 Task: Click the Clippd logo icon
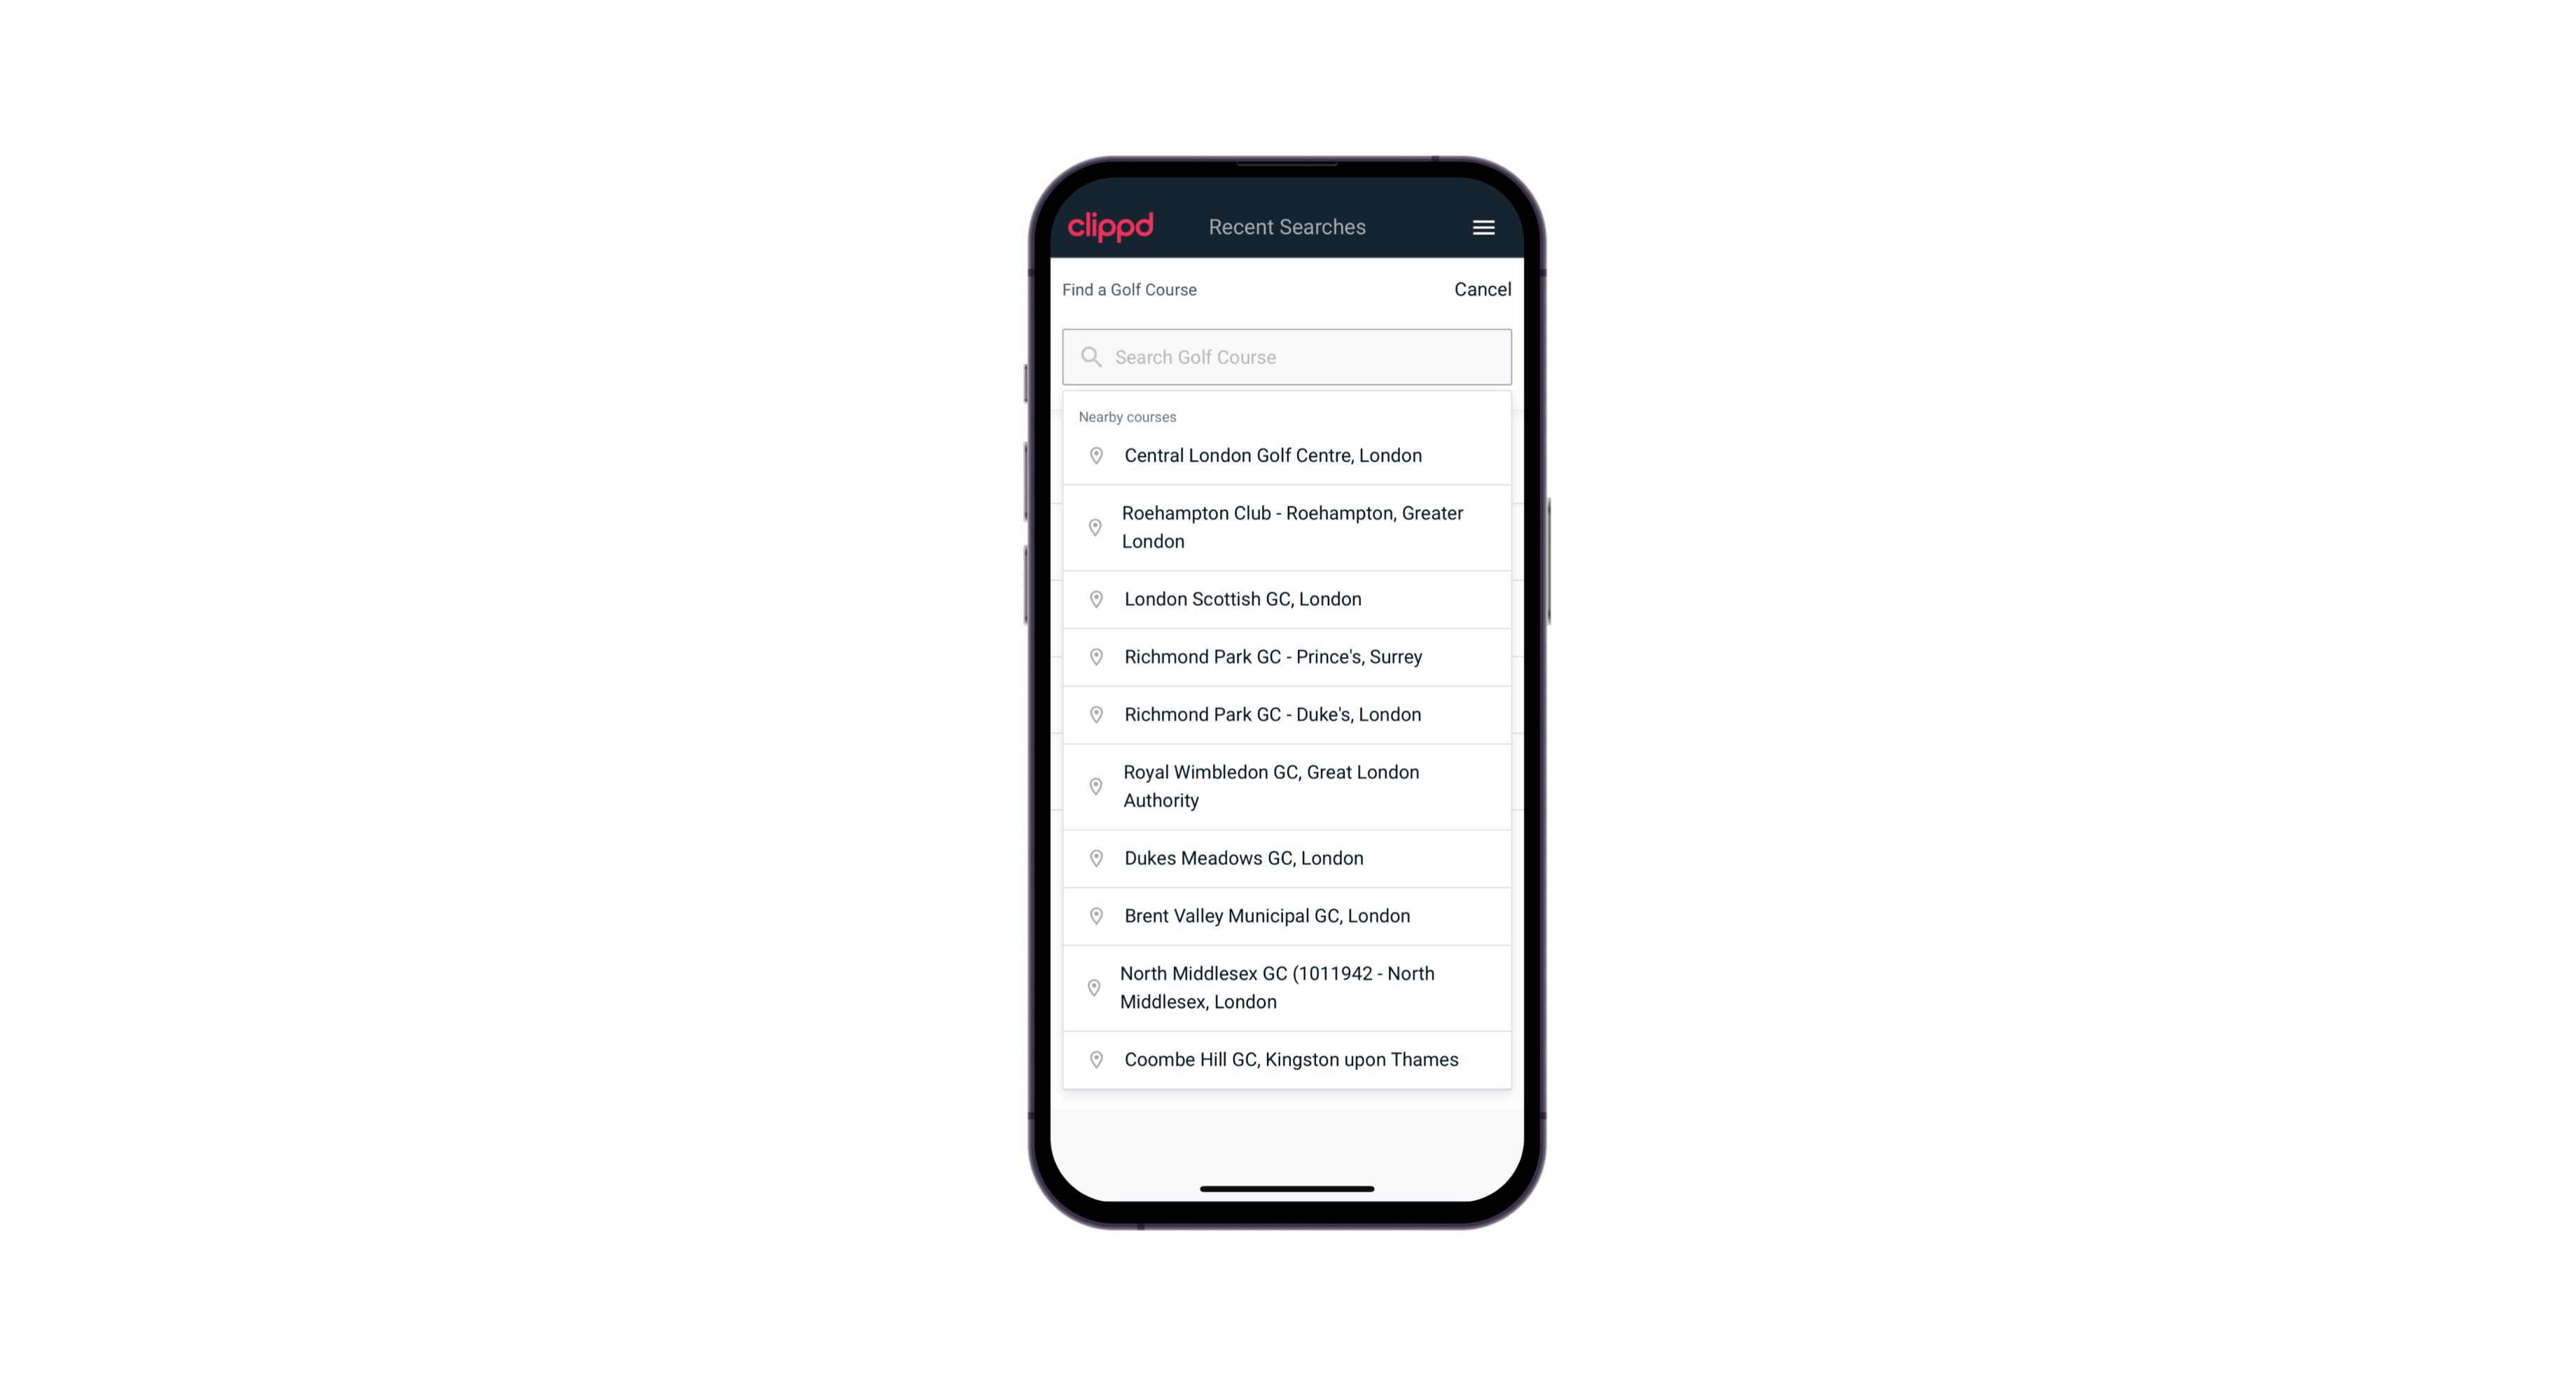(1111, 227)
